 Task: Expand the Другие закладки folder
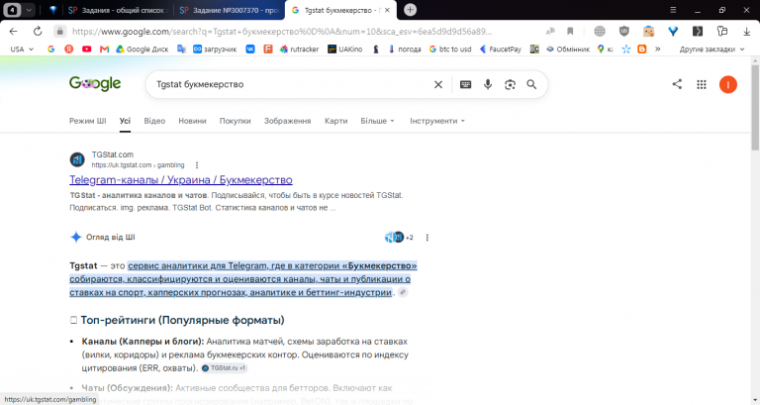pos(712,49)
